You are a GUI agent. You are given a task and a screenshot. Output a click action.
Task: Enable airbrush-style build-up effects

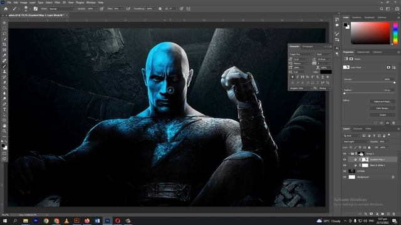click(x=128, y=9)
